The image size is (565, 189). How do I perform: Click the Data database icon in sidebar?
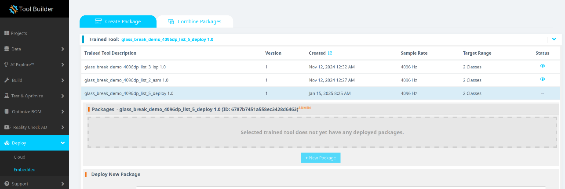click(x=7, y=49)
